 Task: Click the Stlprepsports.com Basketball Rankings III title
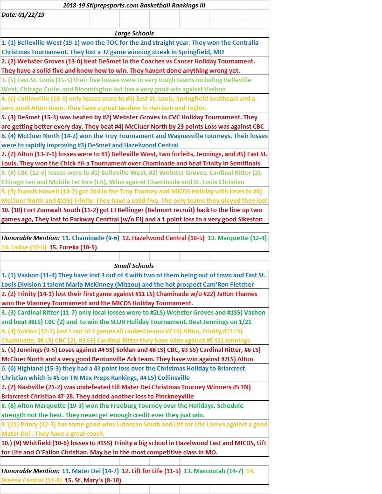(134, 5)
